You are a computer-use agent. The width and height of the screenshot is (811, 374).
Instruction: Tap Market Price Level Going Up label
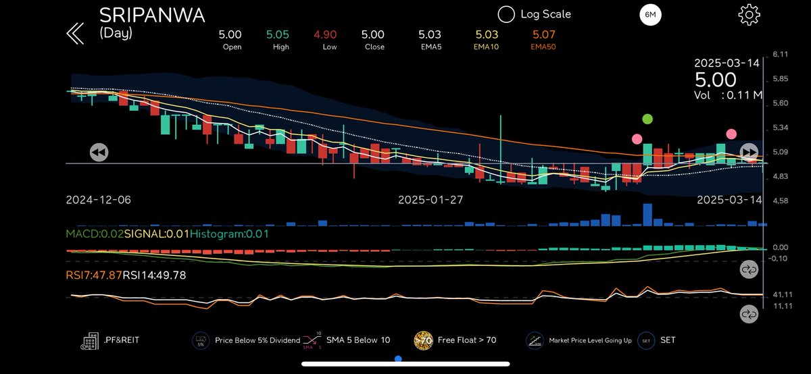[x=590, y=340]
